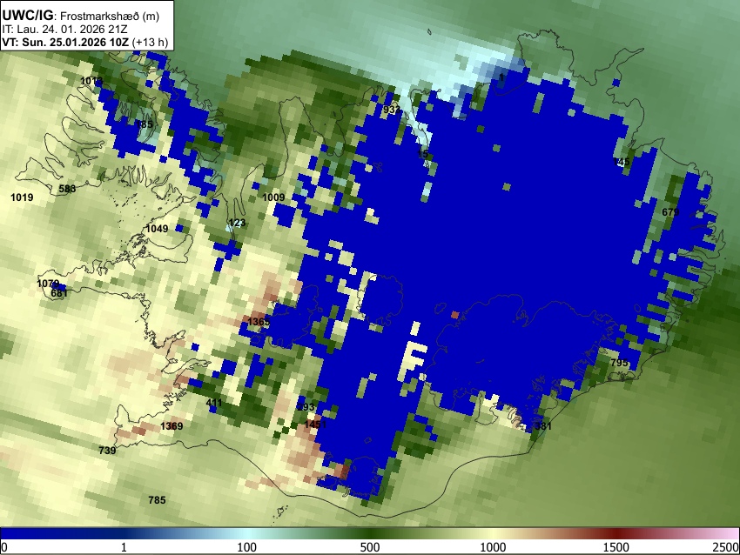
Task: Click the colour scale tick label 1000
Action: (493, 547)
